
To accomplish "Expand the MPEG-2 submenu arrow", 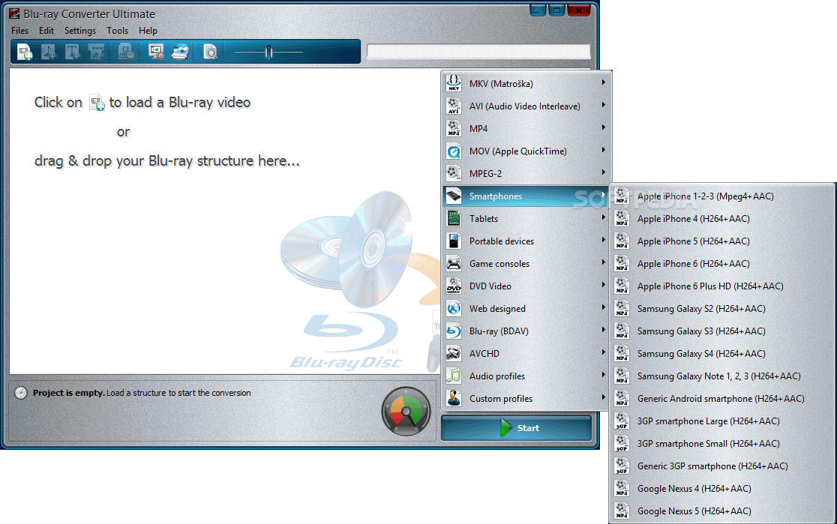I will pyautogui.click(x=603, y=172).
